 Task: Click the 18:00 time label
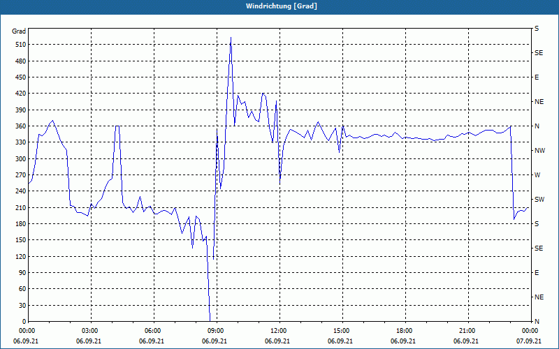click(403, 331)
